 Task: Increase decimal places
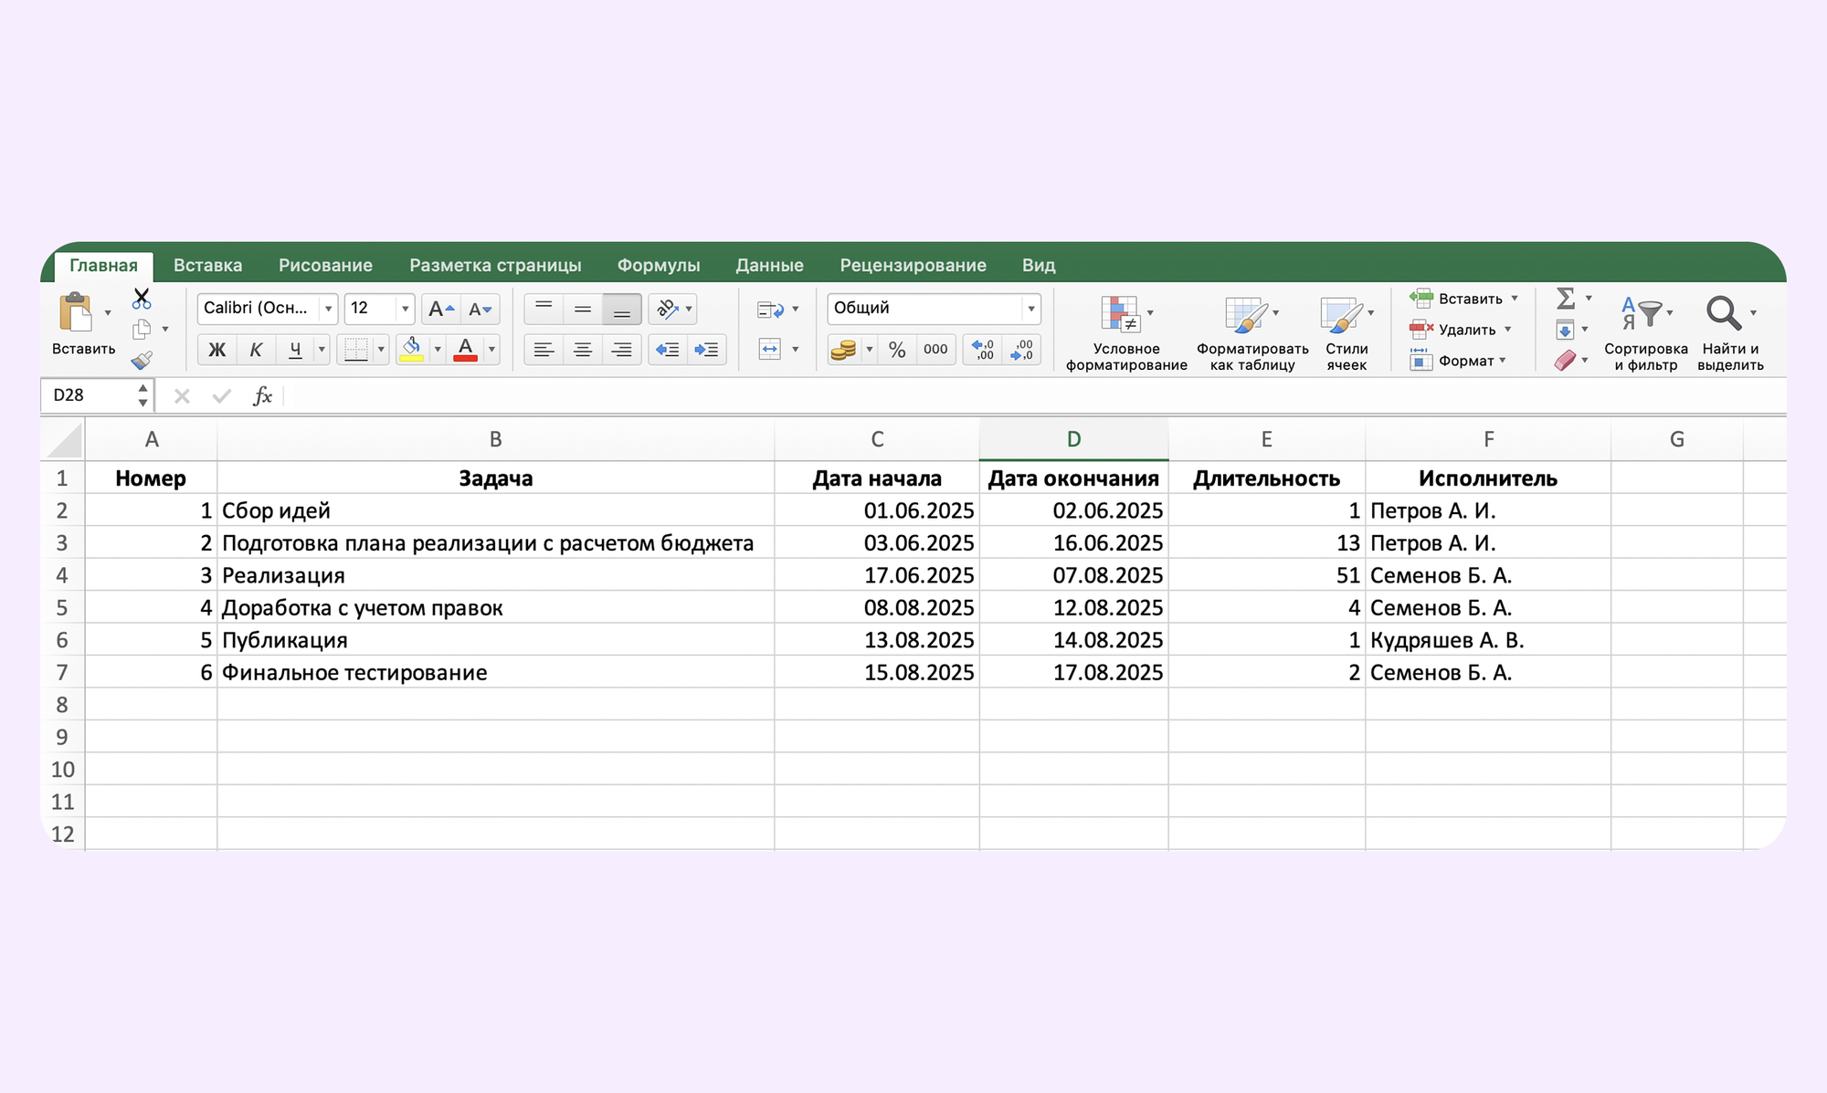(x=983, y=350)
